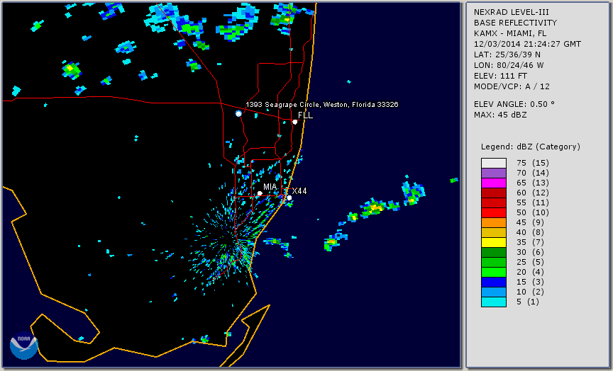This screenshot has width=613, height=371.
Task: Select the 40 dBZ gold legend swatch
Action: click(494, 232)
